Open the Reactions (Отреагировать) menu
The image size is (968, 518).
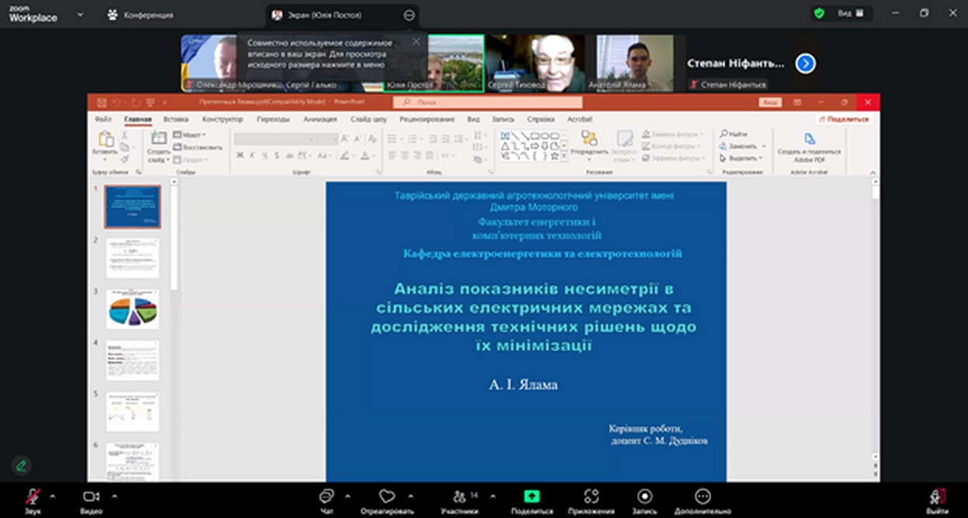pos(386,497)
